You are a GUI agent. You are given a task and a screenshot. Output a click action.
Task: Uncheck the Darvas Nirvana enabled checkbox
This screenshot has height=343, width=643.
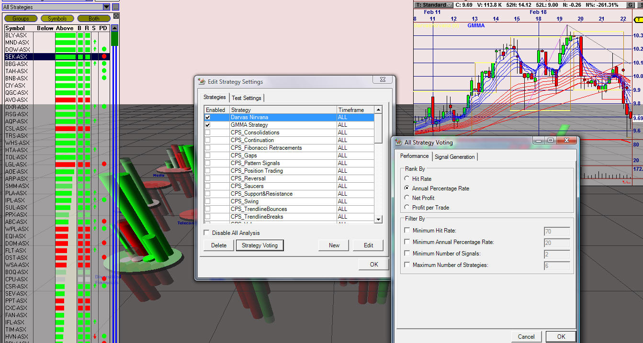click(x=207, y=117)
